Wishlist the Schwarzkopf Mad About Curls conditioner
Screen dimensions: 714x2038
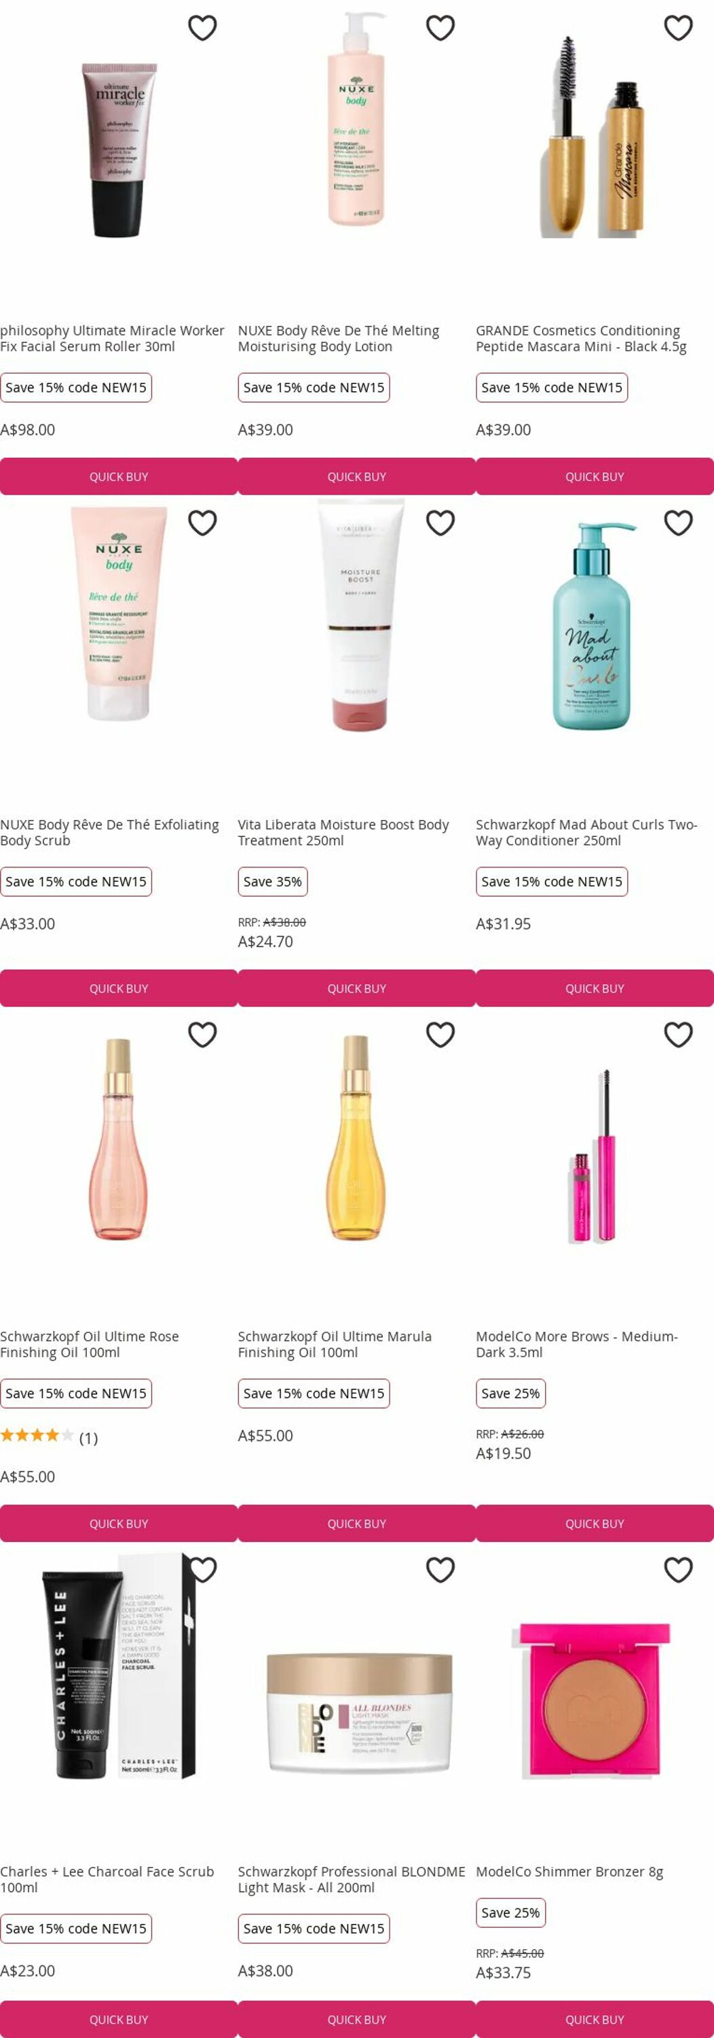tap(677, 523)
